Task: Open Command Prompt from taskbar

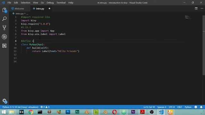Action: click(40, 112)
